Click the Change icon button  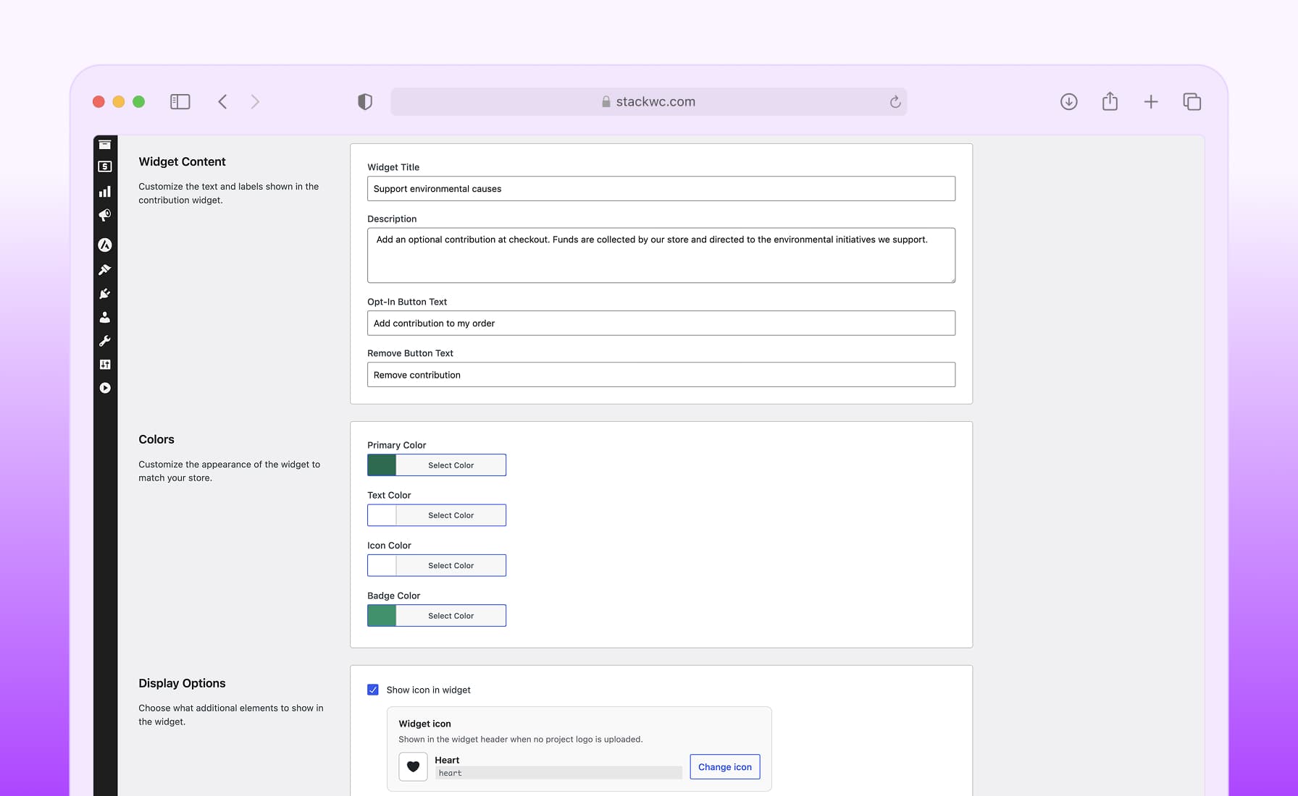(x=725, y=767)
